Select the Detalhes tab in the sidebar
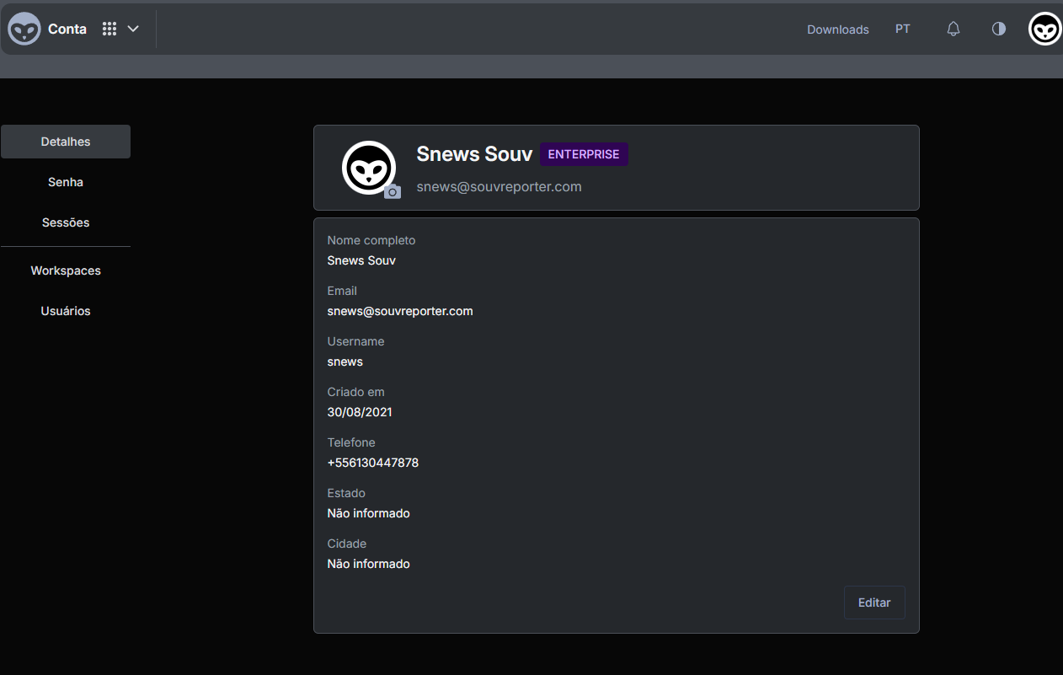The image size is (1063, 675). (x=66, y=142)
